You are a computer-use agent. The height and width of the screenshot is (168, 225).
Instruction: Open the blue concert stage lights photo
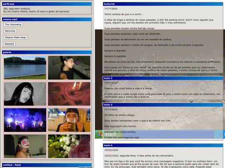point(25,120)
